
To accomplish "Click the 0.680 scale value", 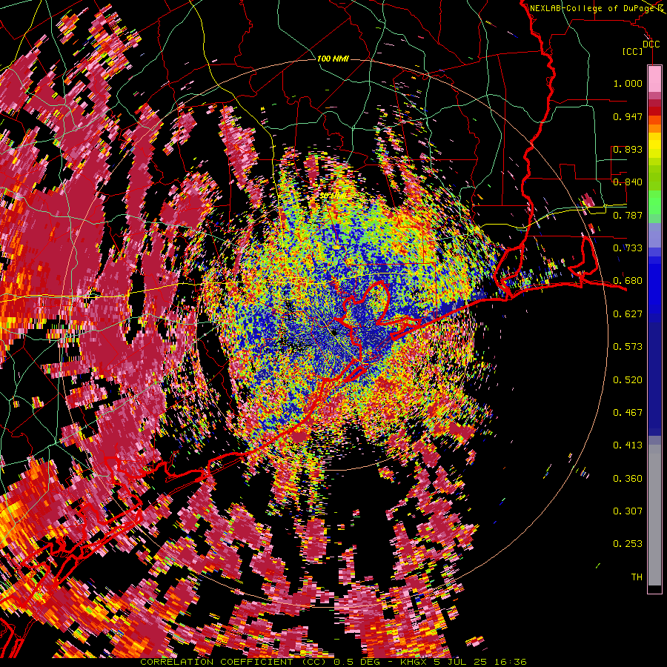I will pyautogui.click(x=628, y=281).
